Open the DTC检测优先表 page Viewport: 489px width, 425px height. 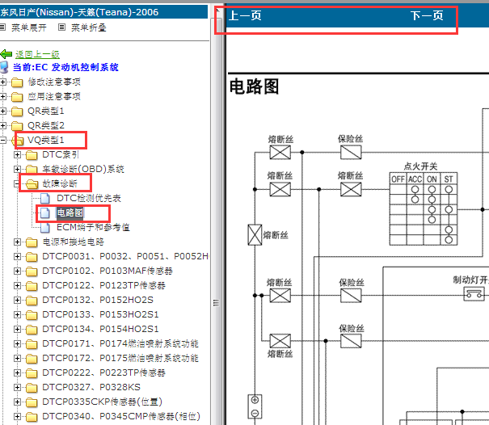[x=89, y=198]
